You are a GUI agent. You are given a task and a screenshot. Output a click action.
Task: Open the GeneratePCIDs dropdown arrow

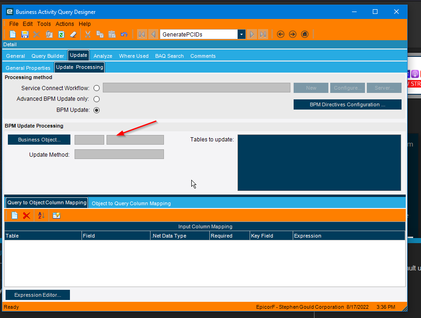pyautogui.click(x=241, y=34)
